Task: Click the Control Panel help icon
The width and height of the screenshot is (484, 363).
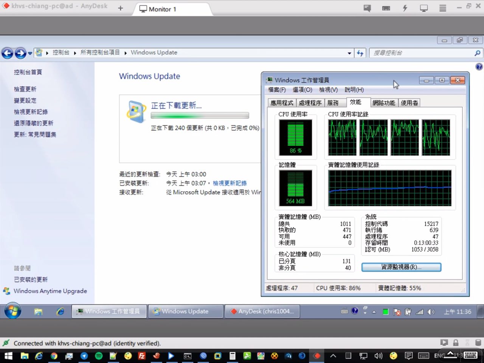Action: [479, 67]
